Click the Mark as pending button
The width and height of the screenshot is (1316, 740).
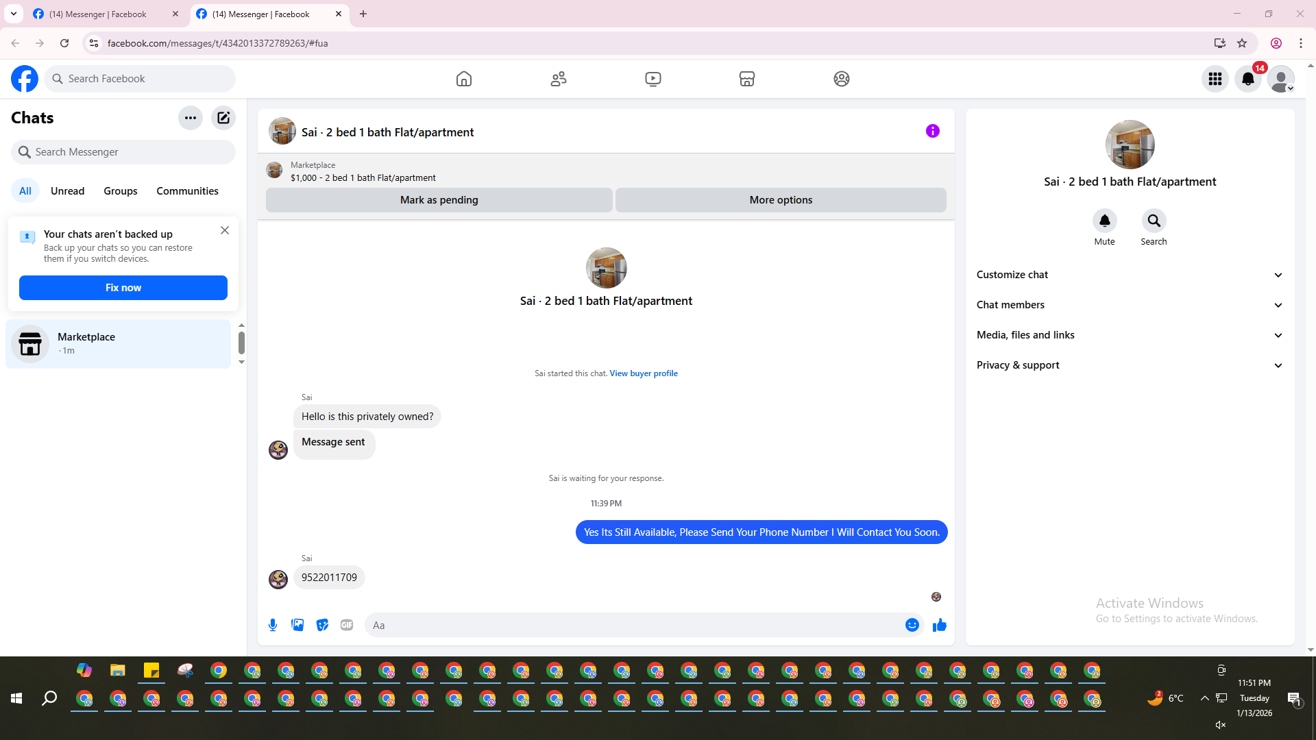[x=439, y=200]
